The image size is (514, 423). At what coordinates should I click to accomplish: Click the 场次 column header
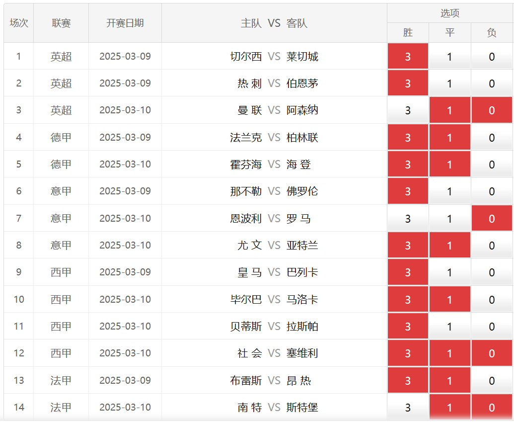coord(19,23)
